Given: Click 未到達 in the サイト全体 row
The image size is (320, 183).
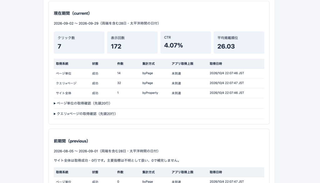Looking at the screenshot, I should pos(176,93).
